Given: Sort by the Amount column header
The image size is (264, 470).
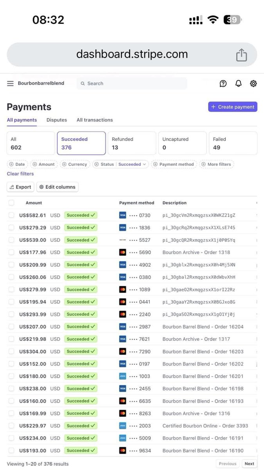Looking at the screenshot, I should (x=34, y=203).
